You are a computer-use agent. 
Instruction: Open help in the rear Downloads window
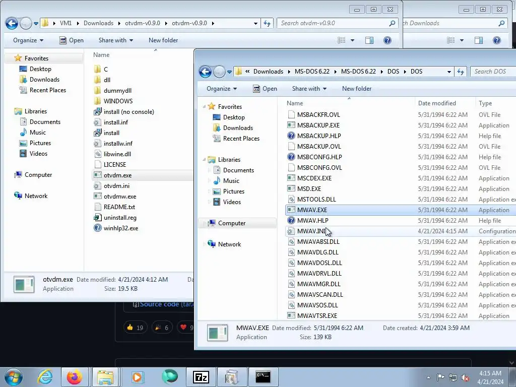click(496, 40)
